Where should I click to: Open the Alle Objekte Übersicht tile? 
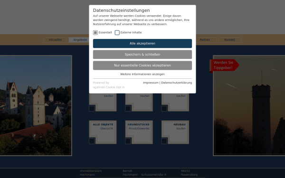click(103, 132)
